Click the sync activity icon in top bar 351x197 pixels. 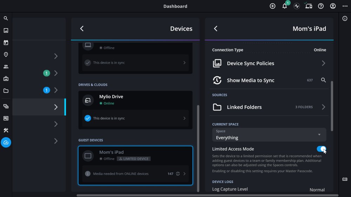point(297,6)
